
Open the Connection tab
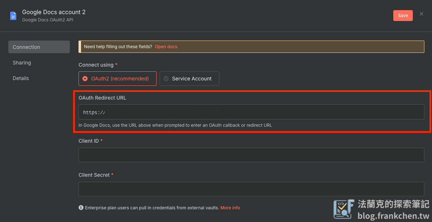pos(39,47)
